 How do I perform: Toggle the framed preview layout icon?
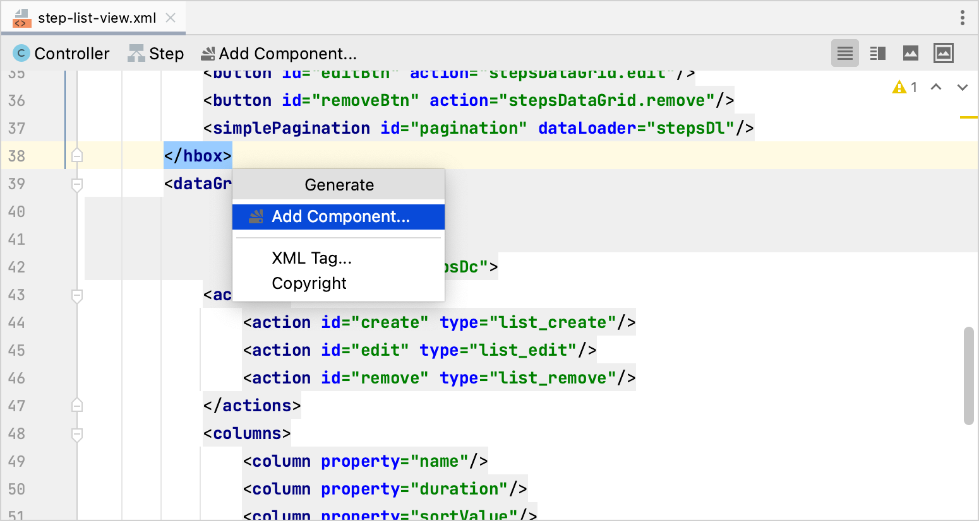point(944,54)
